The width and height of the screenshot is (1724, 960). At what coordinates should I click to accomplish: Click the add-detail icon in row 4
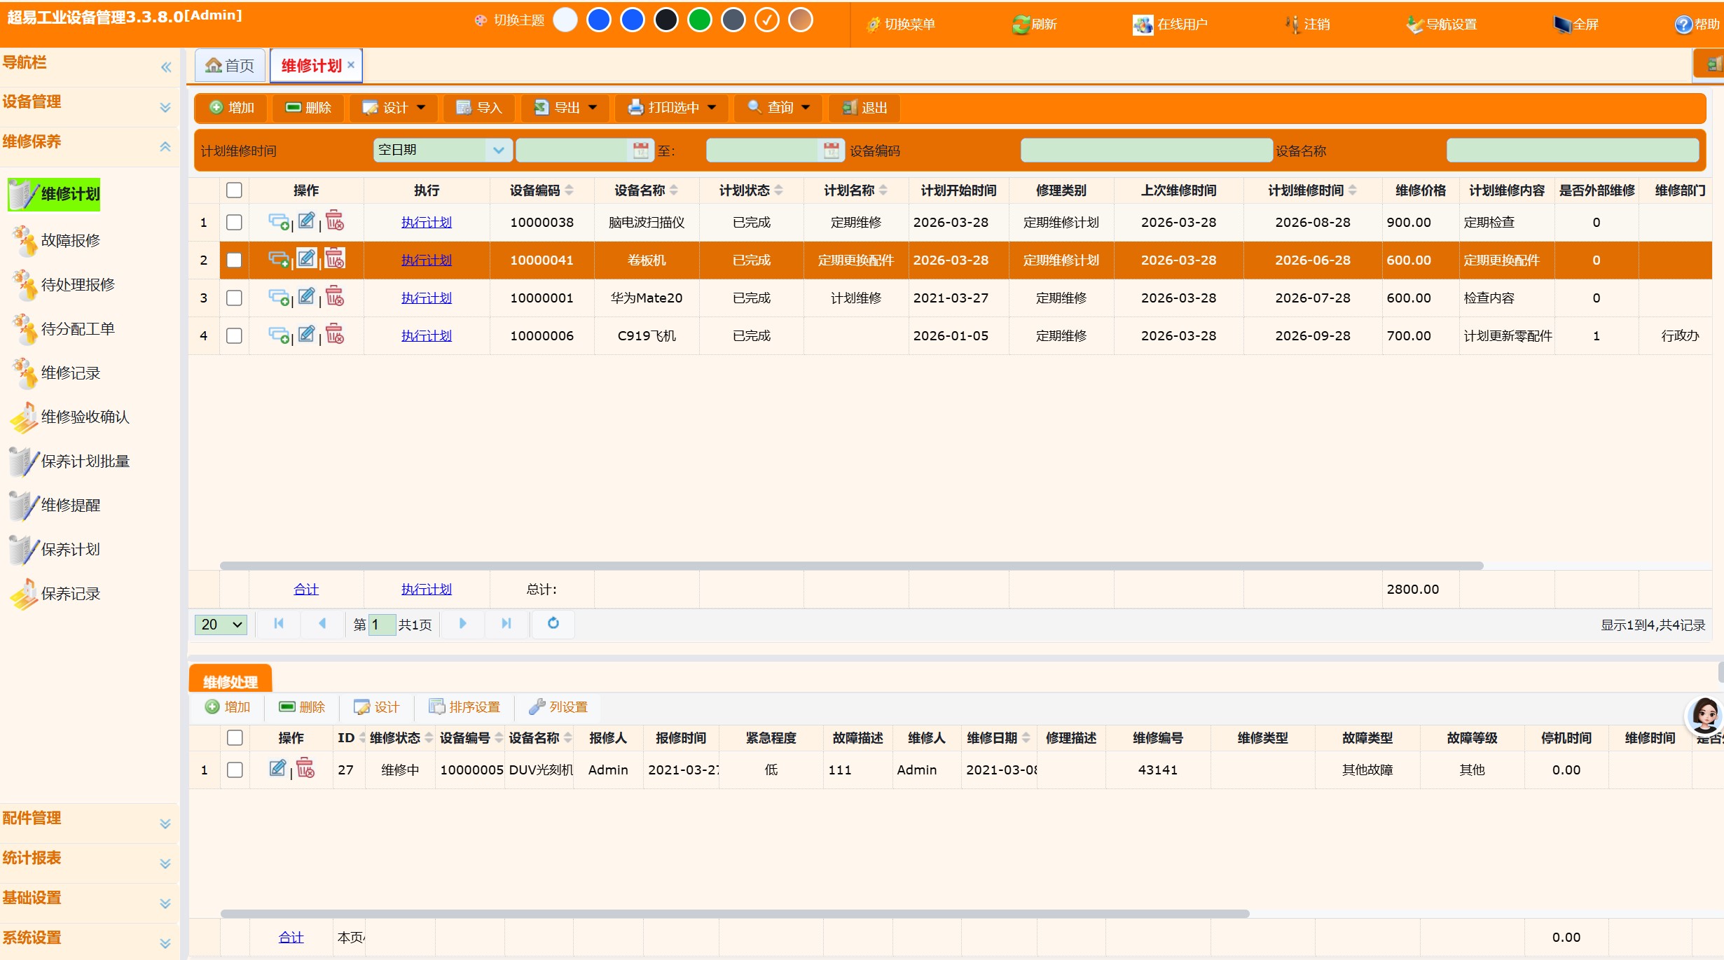[x=278, y=335]
